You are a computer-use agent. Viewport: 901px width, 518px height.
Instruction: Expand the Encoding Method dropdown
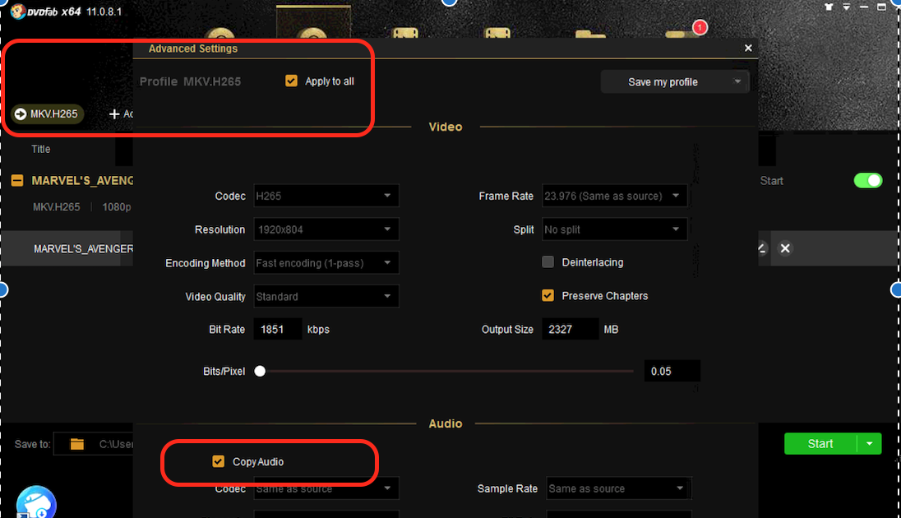326,263
